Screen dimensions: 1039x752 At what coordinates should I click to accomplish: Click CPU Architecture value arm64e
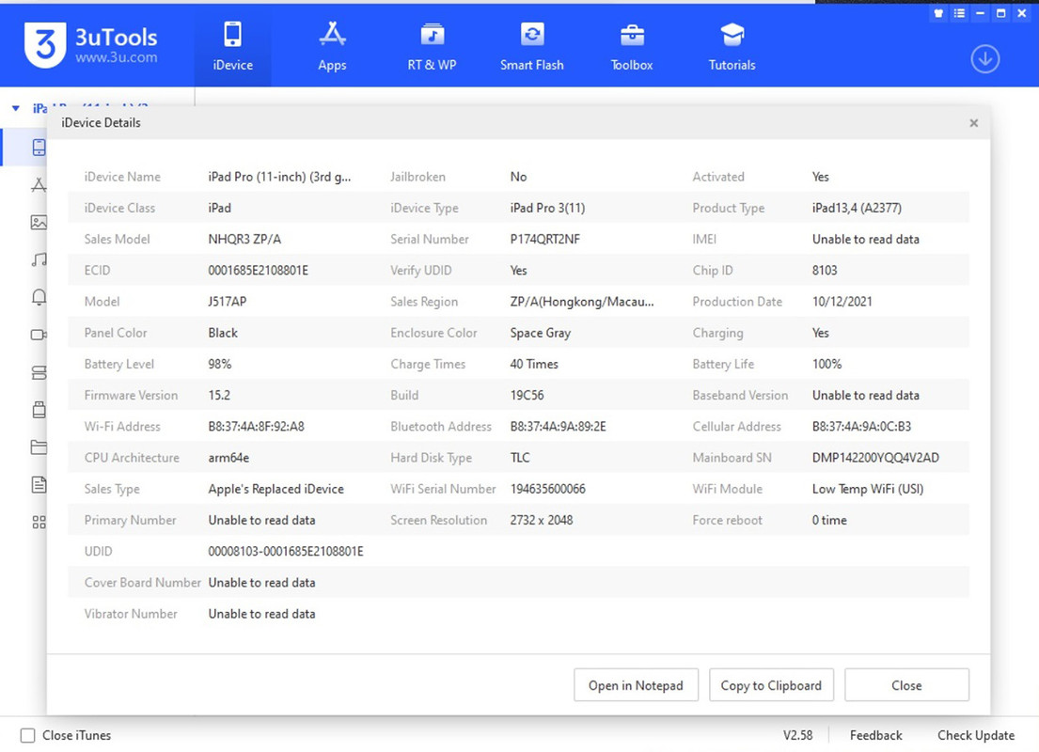(228, 457)
